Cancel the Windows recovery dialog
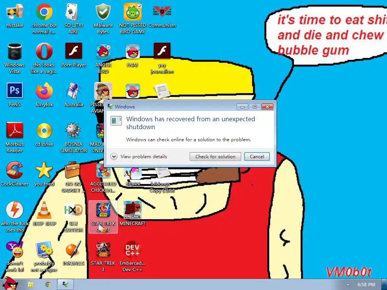The image size is (387, 290). (257, 157)
